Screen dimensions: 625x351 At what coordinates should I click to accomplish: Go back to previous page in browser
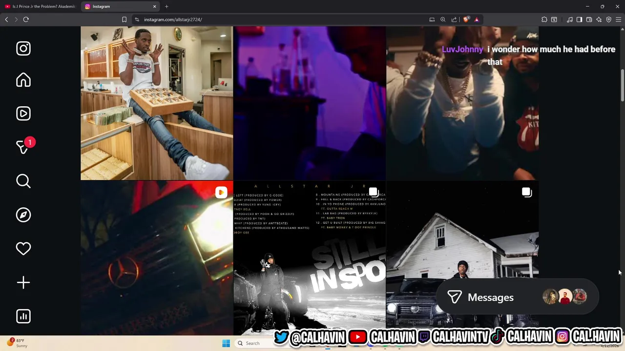tap(6, 19)
